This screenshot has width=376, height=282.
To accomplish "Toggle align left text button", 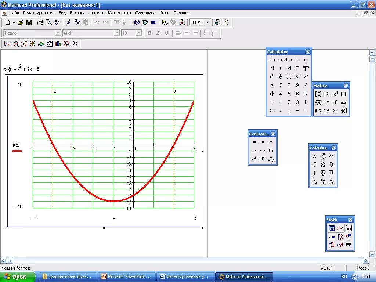I will coord(178,33).
